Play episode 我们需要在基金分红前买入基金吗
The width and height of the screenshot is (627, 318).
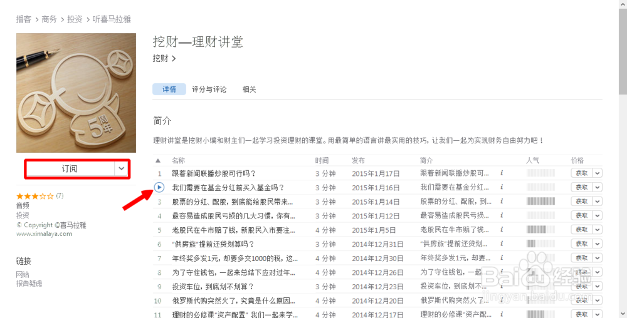point(159,187)
